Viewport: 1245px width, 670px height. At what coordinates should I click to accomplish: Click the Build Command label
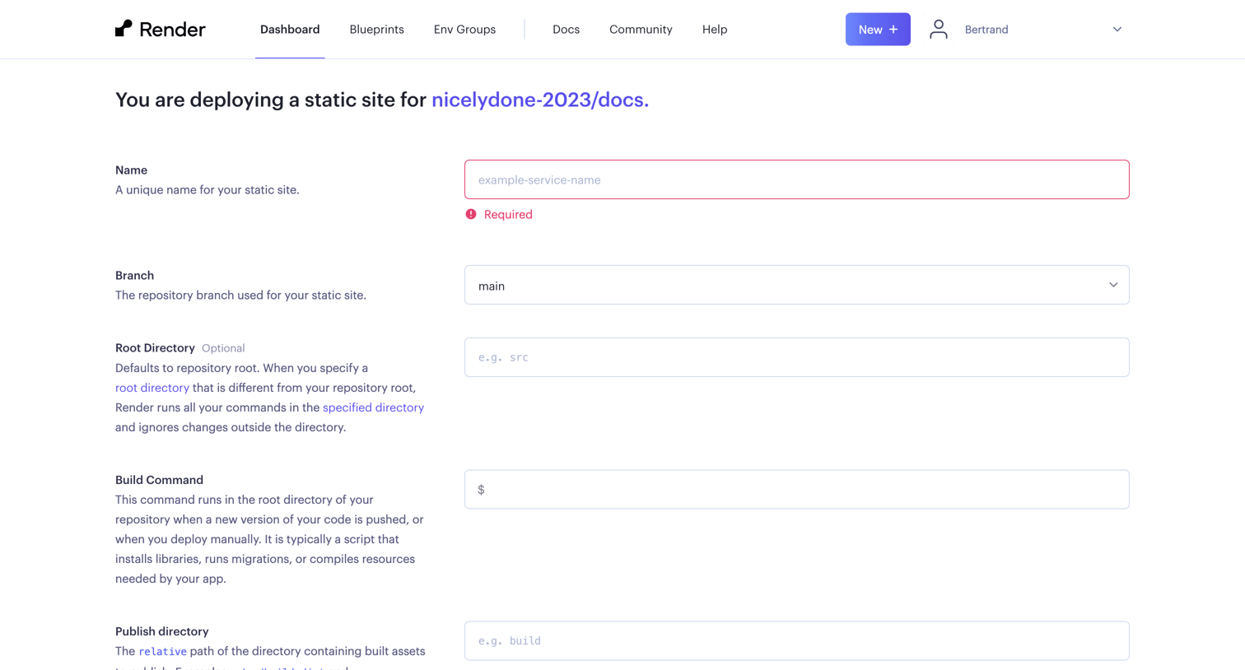point(159,480)
